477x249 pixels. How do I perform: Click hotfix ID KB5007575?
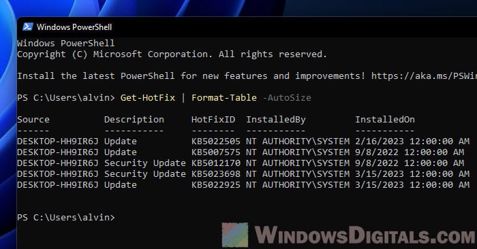216,152
